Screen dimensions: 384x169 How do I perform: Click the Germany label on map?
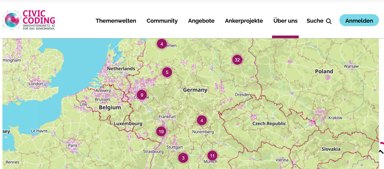(x=195, y=90)
